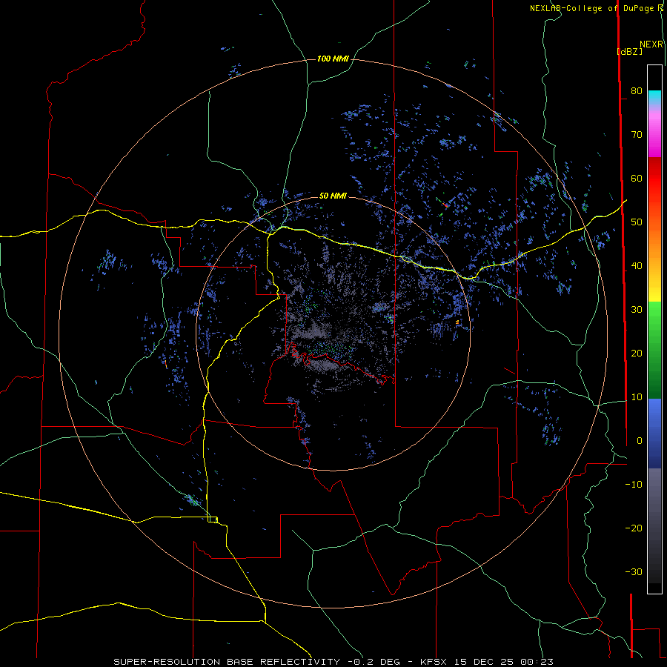Click the 80 dBZ scale label
Screen dimensions: 667x667
(x=637, y=90)
